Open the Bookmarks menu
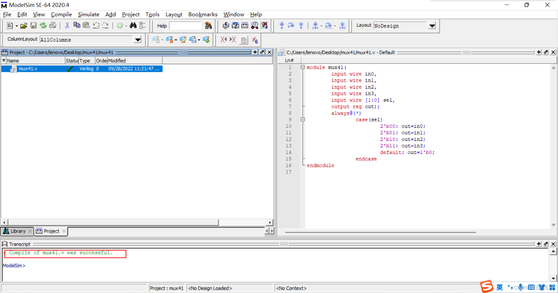Screen dimensions: 558x293 pos(203,15)
